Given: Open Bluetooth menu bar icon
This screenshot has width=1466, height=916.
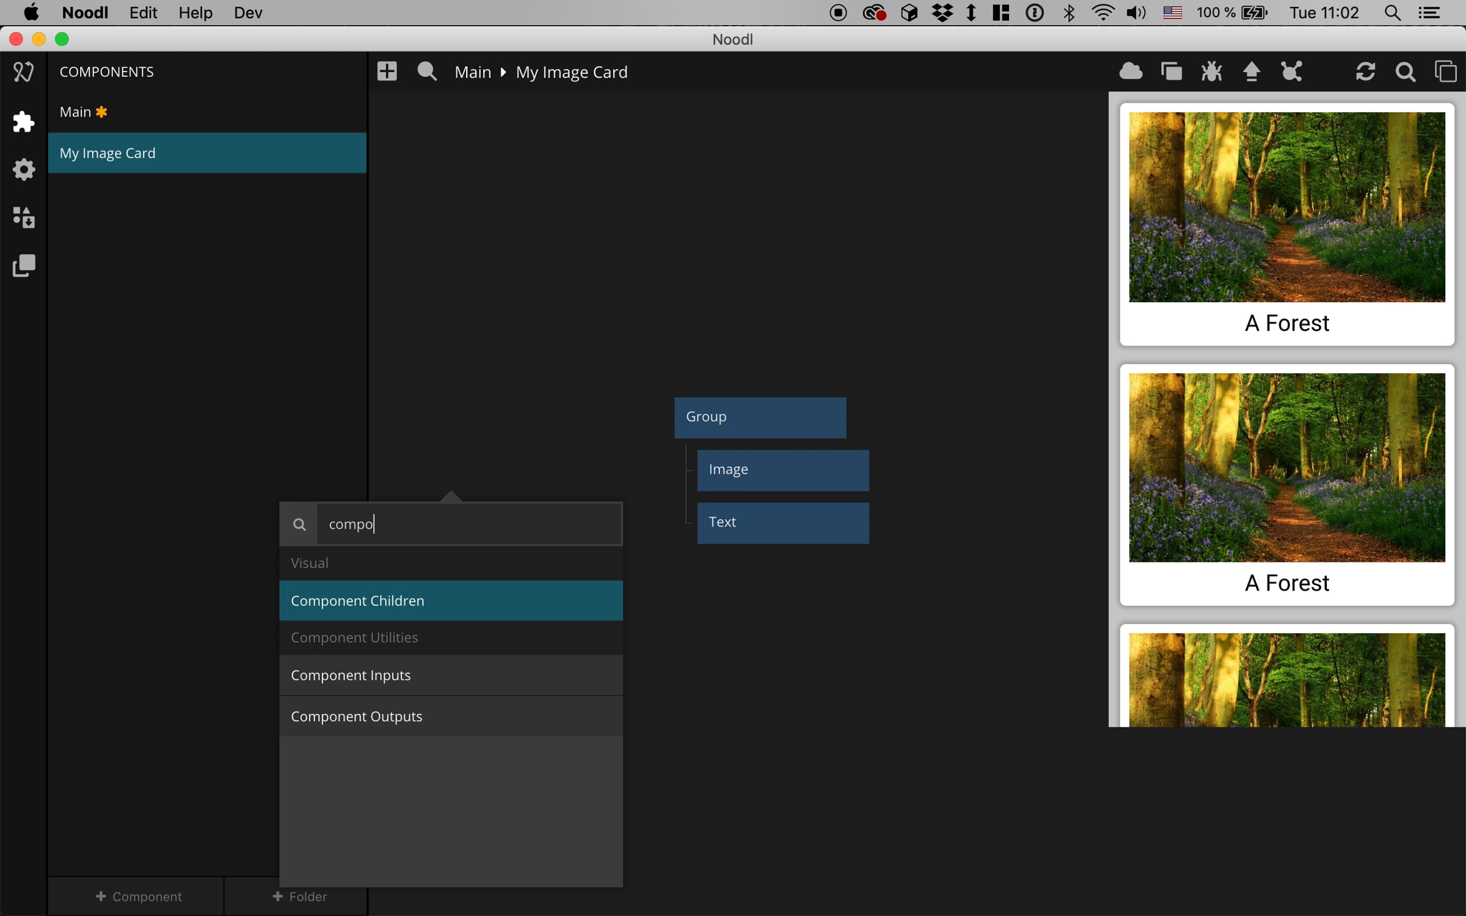Looking at the screenshot, I should tap(1069, 12).
